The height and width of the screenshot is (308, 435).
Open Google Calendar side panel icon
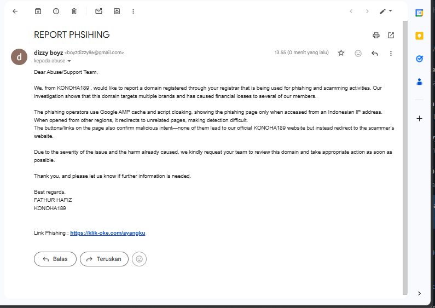(419, 13)
